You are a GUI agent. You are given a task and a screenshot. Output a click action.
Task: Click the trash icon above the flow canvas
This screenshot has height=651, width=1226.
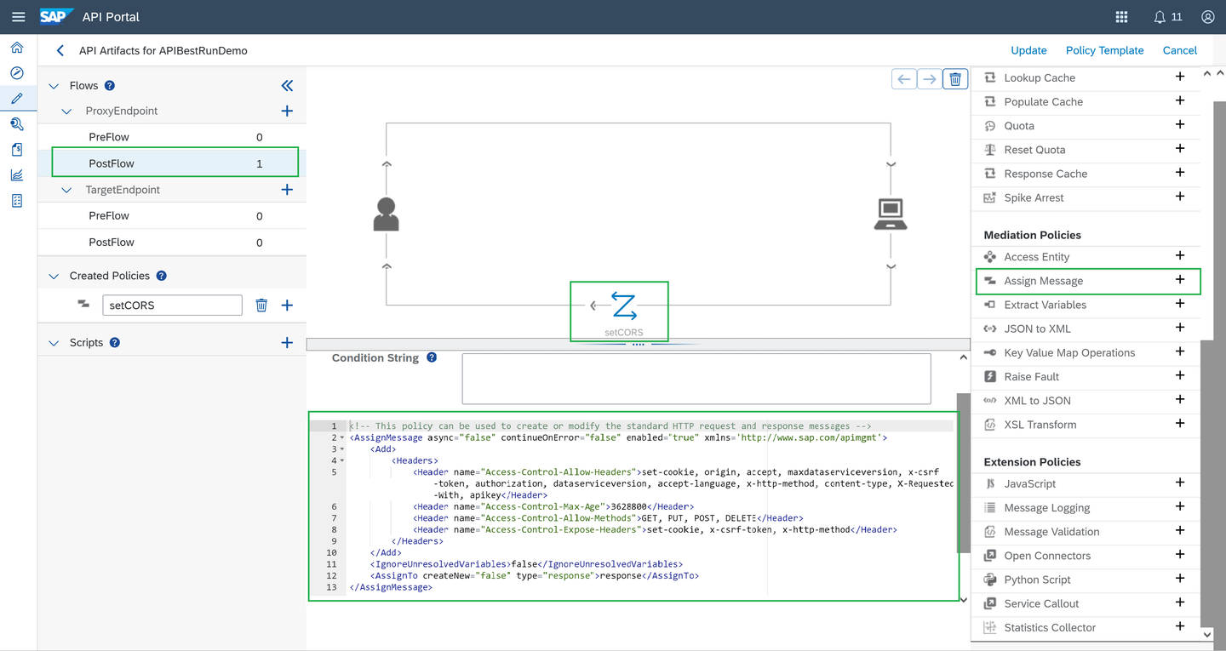[955, 79]
